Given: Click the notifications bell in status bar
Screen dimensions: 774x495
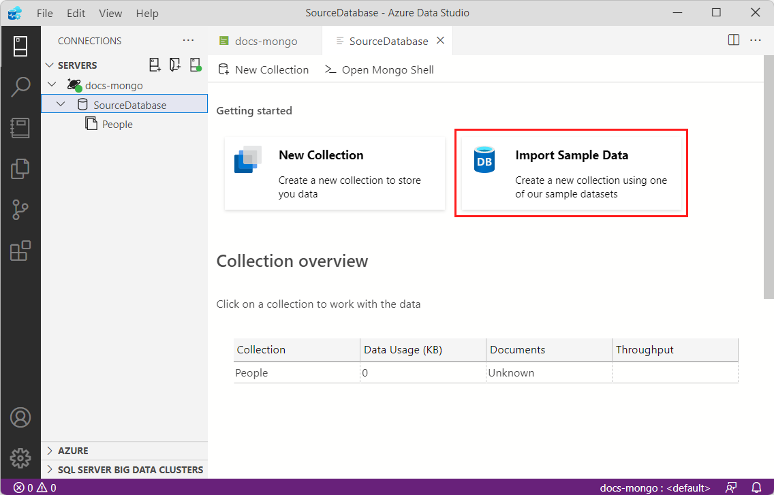Looking at the screenshot, I should pos(756,488).
